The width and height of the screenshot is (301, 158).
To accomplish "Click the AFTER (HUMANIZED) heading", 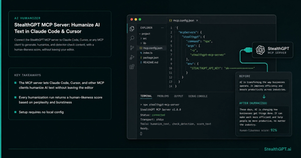I will tap(253, 103).
